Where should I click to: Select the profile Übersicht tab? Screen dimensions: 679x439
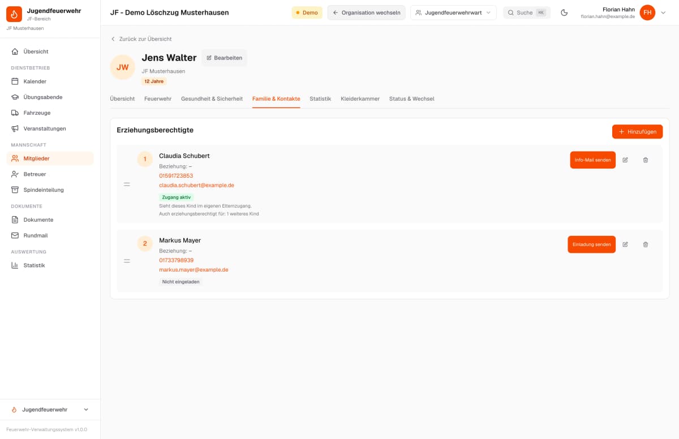(x=122, y=99)
